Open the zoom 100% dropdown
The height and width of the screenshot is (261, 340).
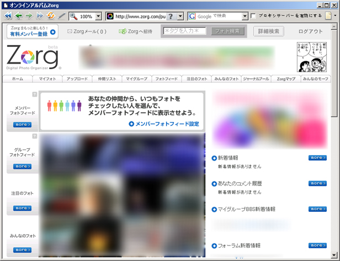pos(98,16)
